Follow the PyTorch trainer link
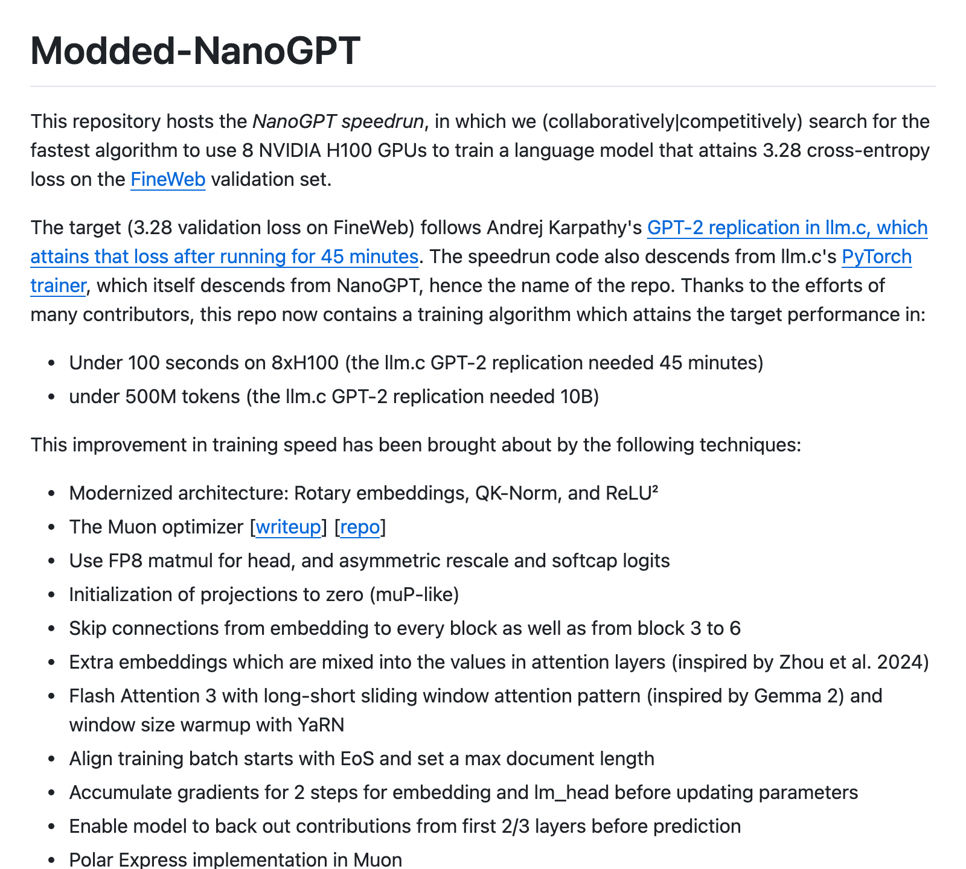The image size is (966, 869). (x=876, y=257)
